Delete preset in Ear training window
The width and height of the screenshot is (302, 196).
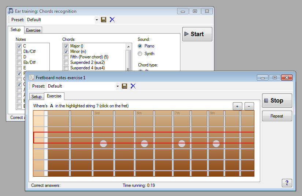click(112, 20)
